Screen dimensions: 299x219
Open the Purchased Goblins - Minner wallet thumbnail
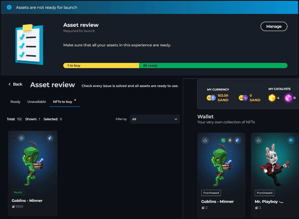(221, 165)
